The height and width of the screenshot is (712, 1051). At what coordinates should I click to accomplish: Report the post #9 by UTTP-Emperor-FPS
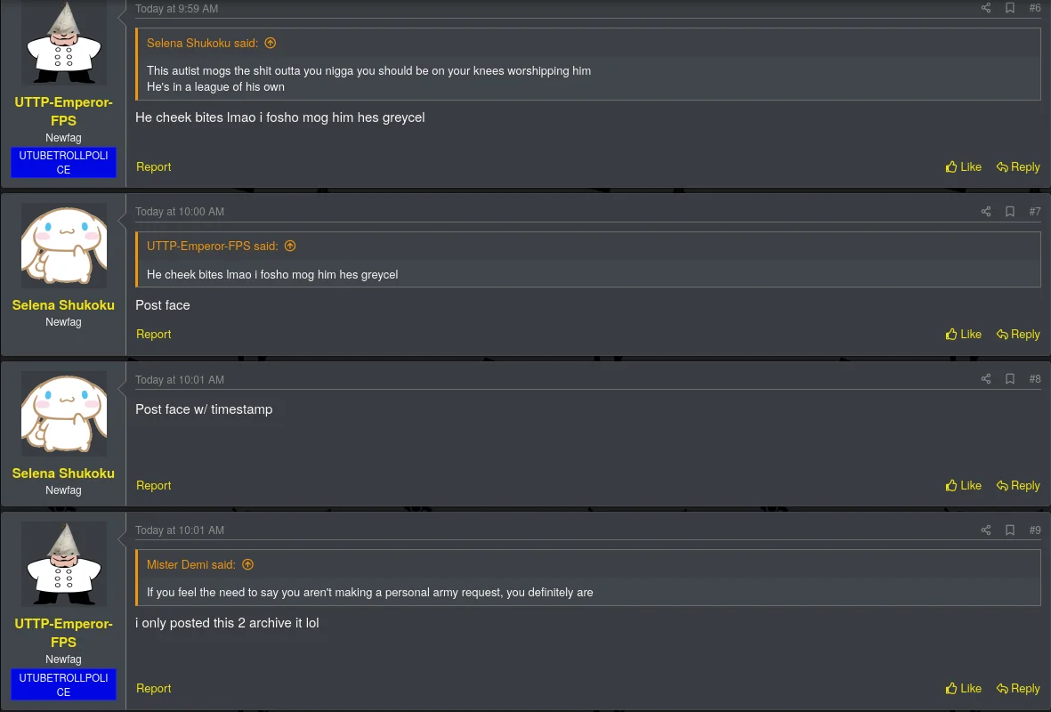coord(153,689)
